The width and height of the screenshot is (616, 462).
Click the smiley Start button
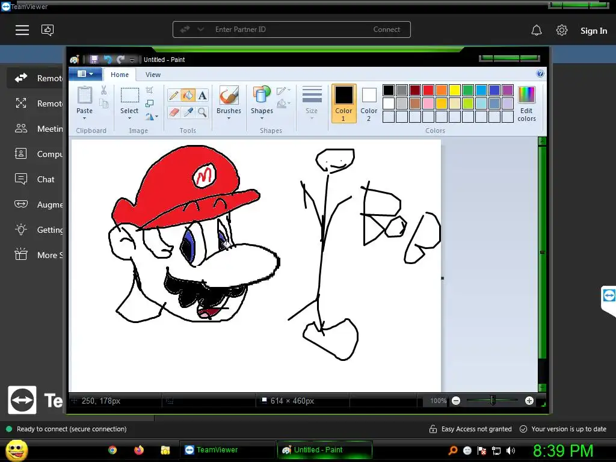(17, 450)
